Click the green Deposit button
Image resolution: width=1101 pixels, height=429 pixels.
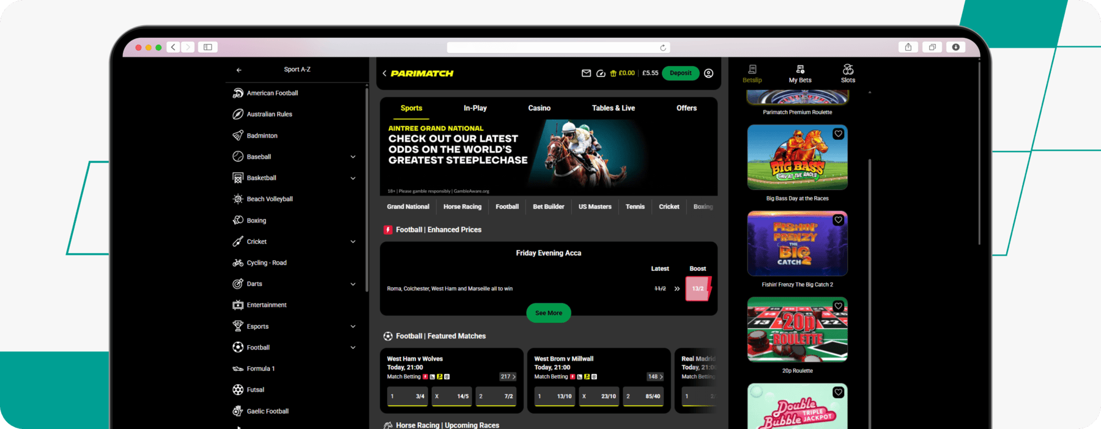point(681,73)
